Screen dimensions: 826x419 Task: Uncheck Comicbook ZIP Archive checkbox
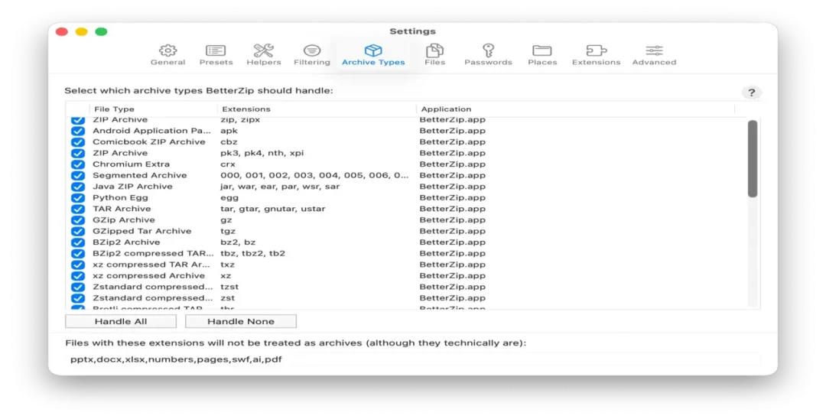[x=77, y=141]
